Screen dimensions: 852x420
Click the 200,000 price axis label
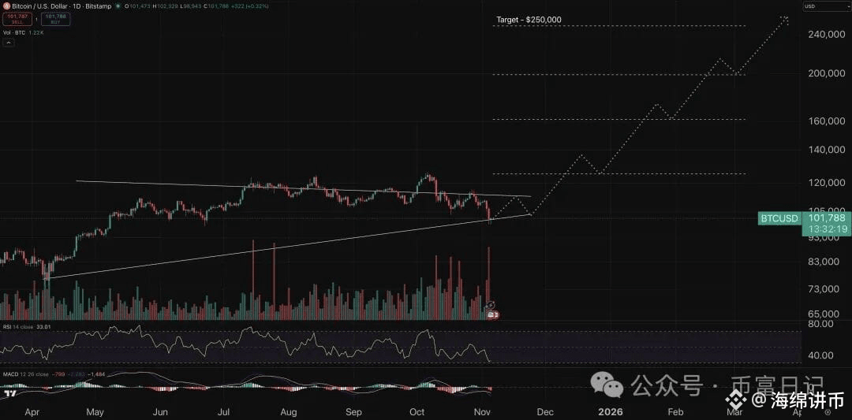tap(827, 74)
